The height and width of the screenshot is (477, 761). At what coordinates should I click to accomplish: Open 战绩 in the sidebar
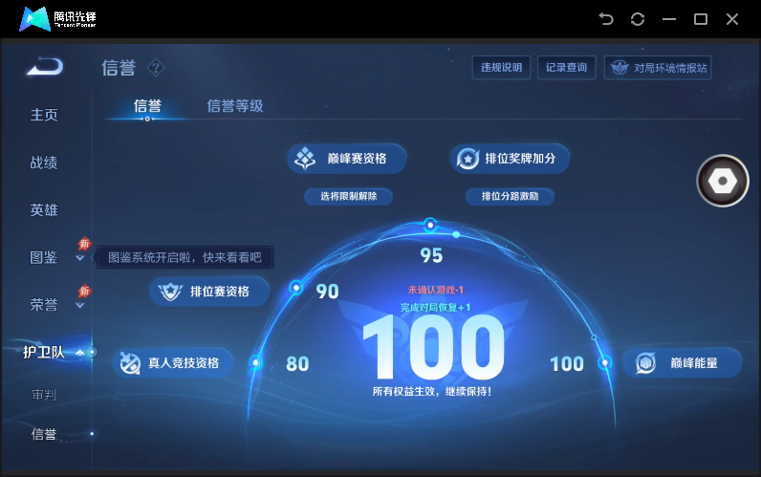click(x=44, y=163)
